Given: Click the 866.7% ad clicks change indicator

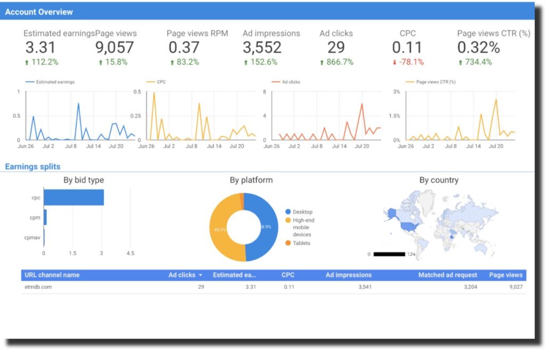Looking at the screenshot, I should (336, 62).
